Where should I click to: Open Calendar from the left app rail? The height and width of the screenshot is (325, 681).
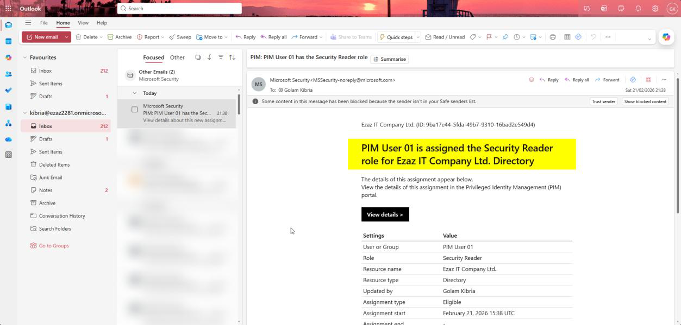(x=8, y=41)
